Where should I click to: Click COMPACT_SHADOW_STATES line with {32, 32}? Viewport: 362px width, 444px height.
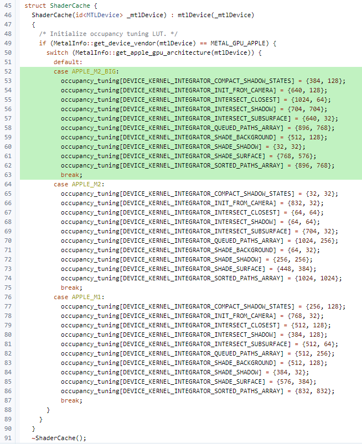200,194
